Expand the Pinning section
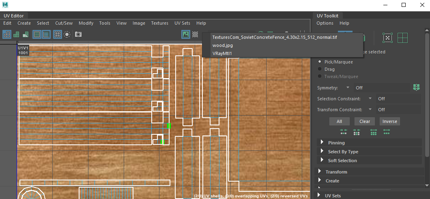The image size is (430, 199). tap(370, 143)
